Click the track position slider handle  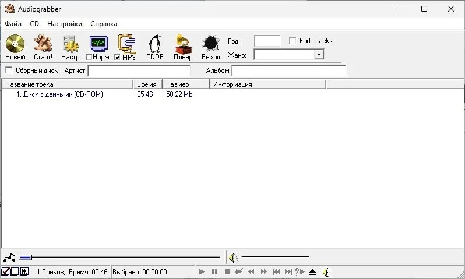point(25,257)
